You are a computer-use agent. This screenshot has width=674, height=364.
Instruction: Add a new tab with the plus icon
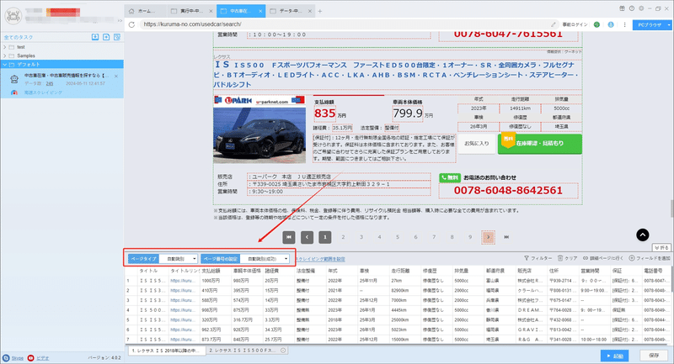click(320, 11)
